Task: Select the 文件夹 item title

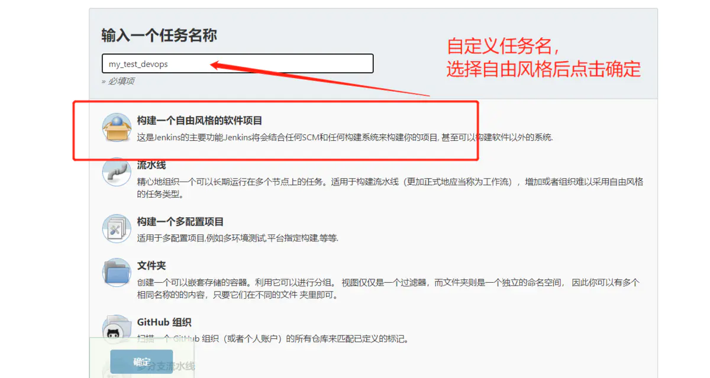Action: [151, 266]
